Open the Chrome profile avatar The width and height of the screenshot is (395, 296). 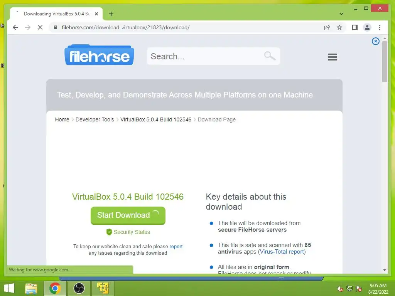click(367, 27)
